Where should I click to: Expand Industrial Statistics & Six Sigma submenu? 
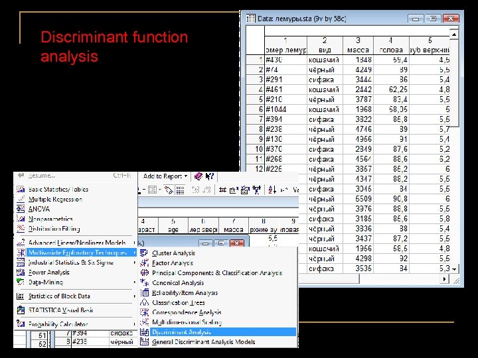coord(134,262)
